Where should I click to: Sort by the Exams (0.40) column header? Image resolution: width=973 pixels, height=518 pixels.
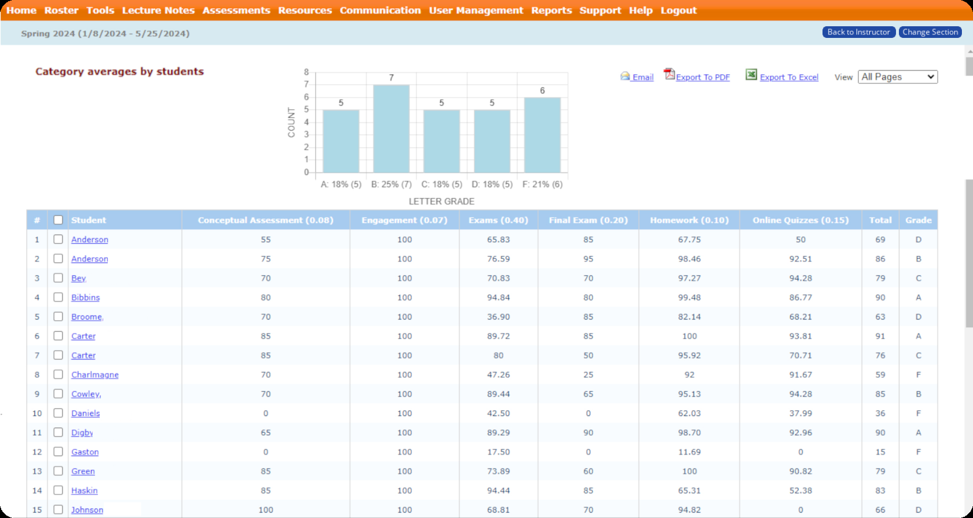click(x=498, y=220)
